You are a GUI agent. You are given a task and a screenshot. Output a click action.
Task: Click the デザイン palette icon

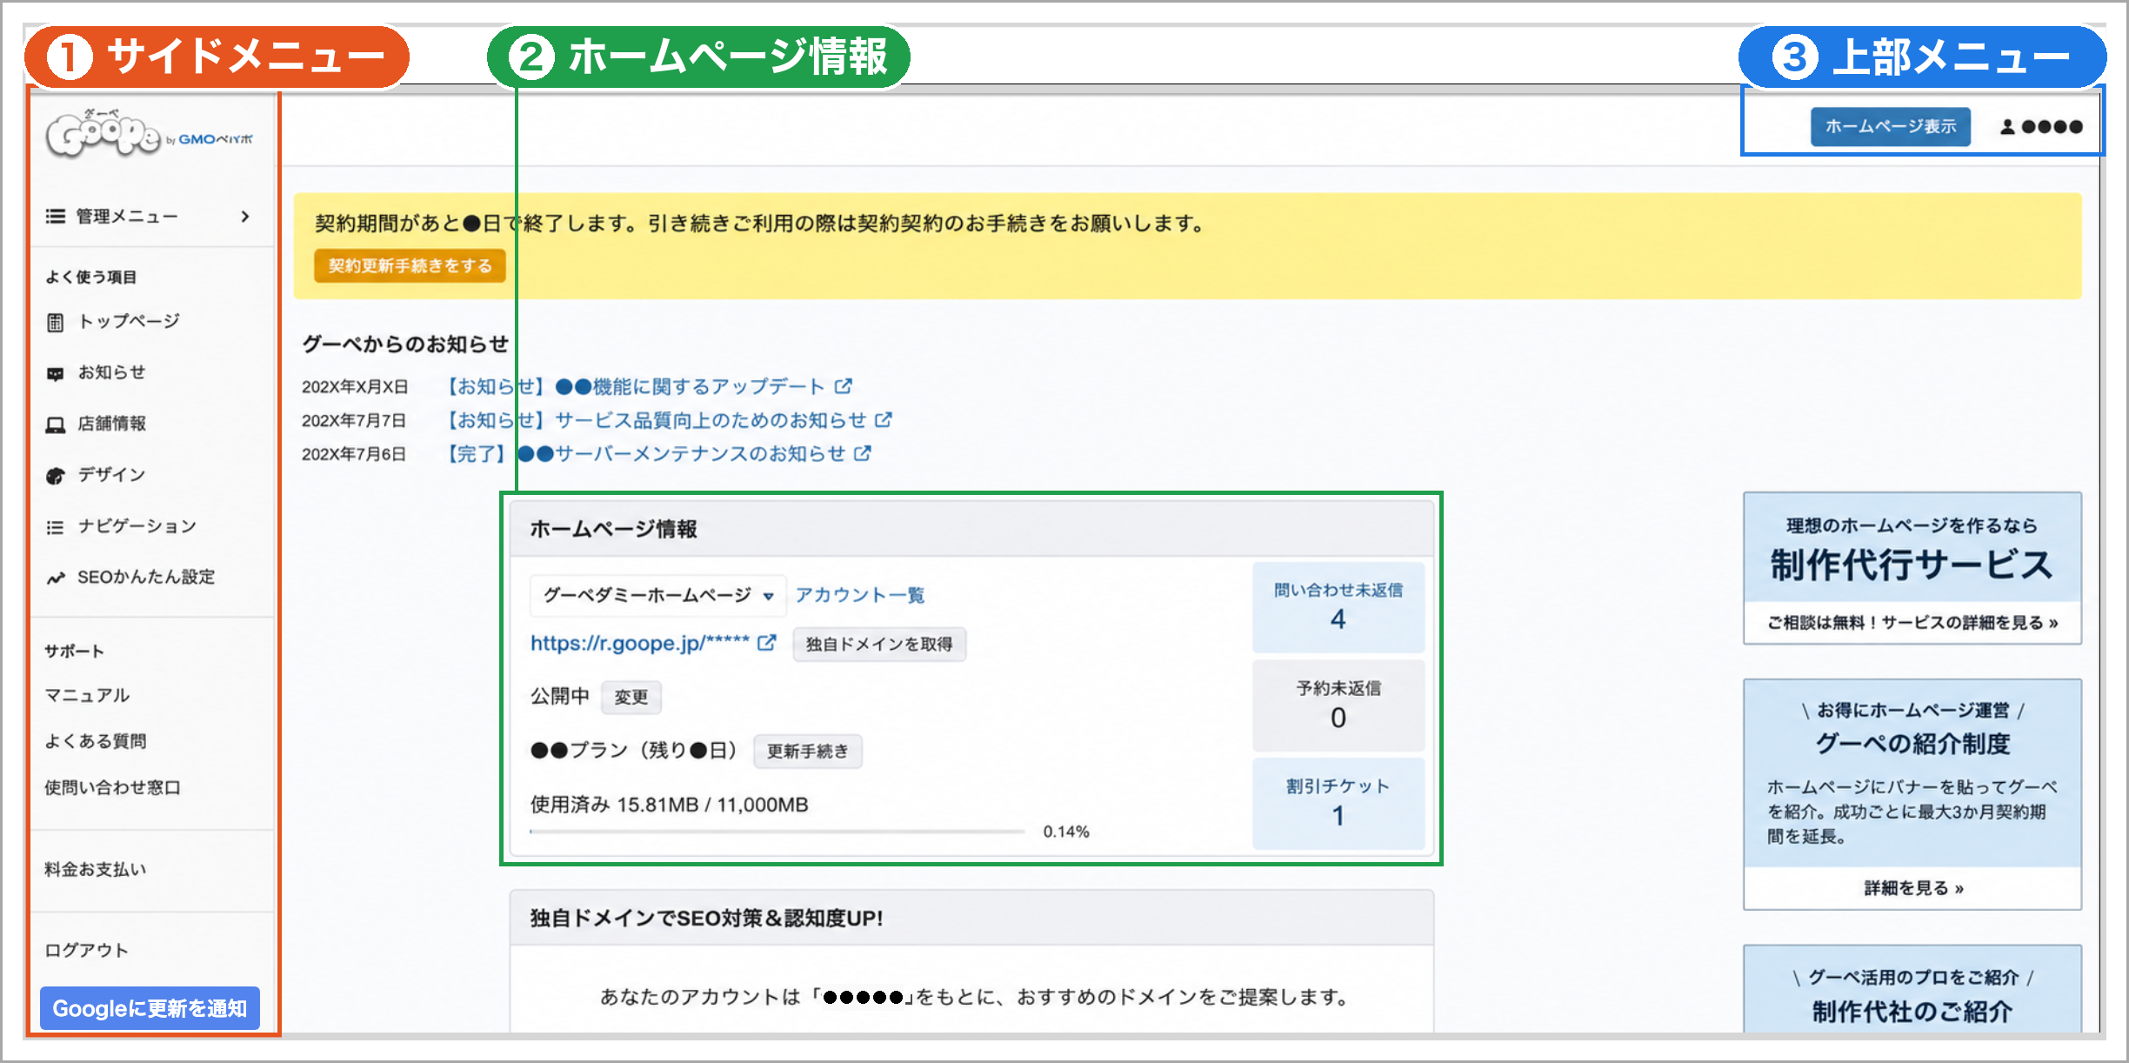coord(56,476)
